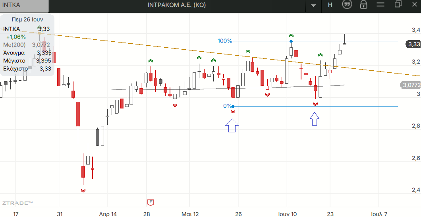Click the '2,6' price axis label

(x=416, y=158)
